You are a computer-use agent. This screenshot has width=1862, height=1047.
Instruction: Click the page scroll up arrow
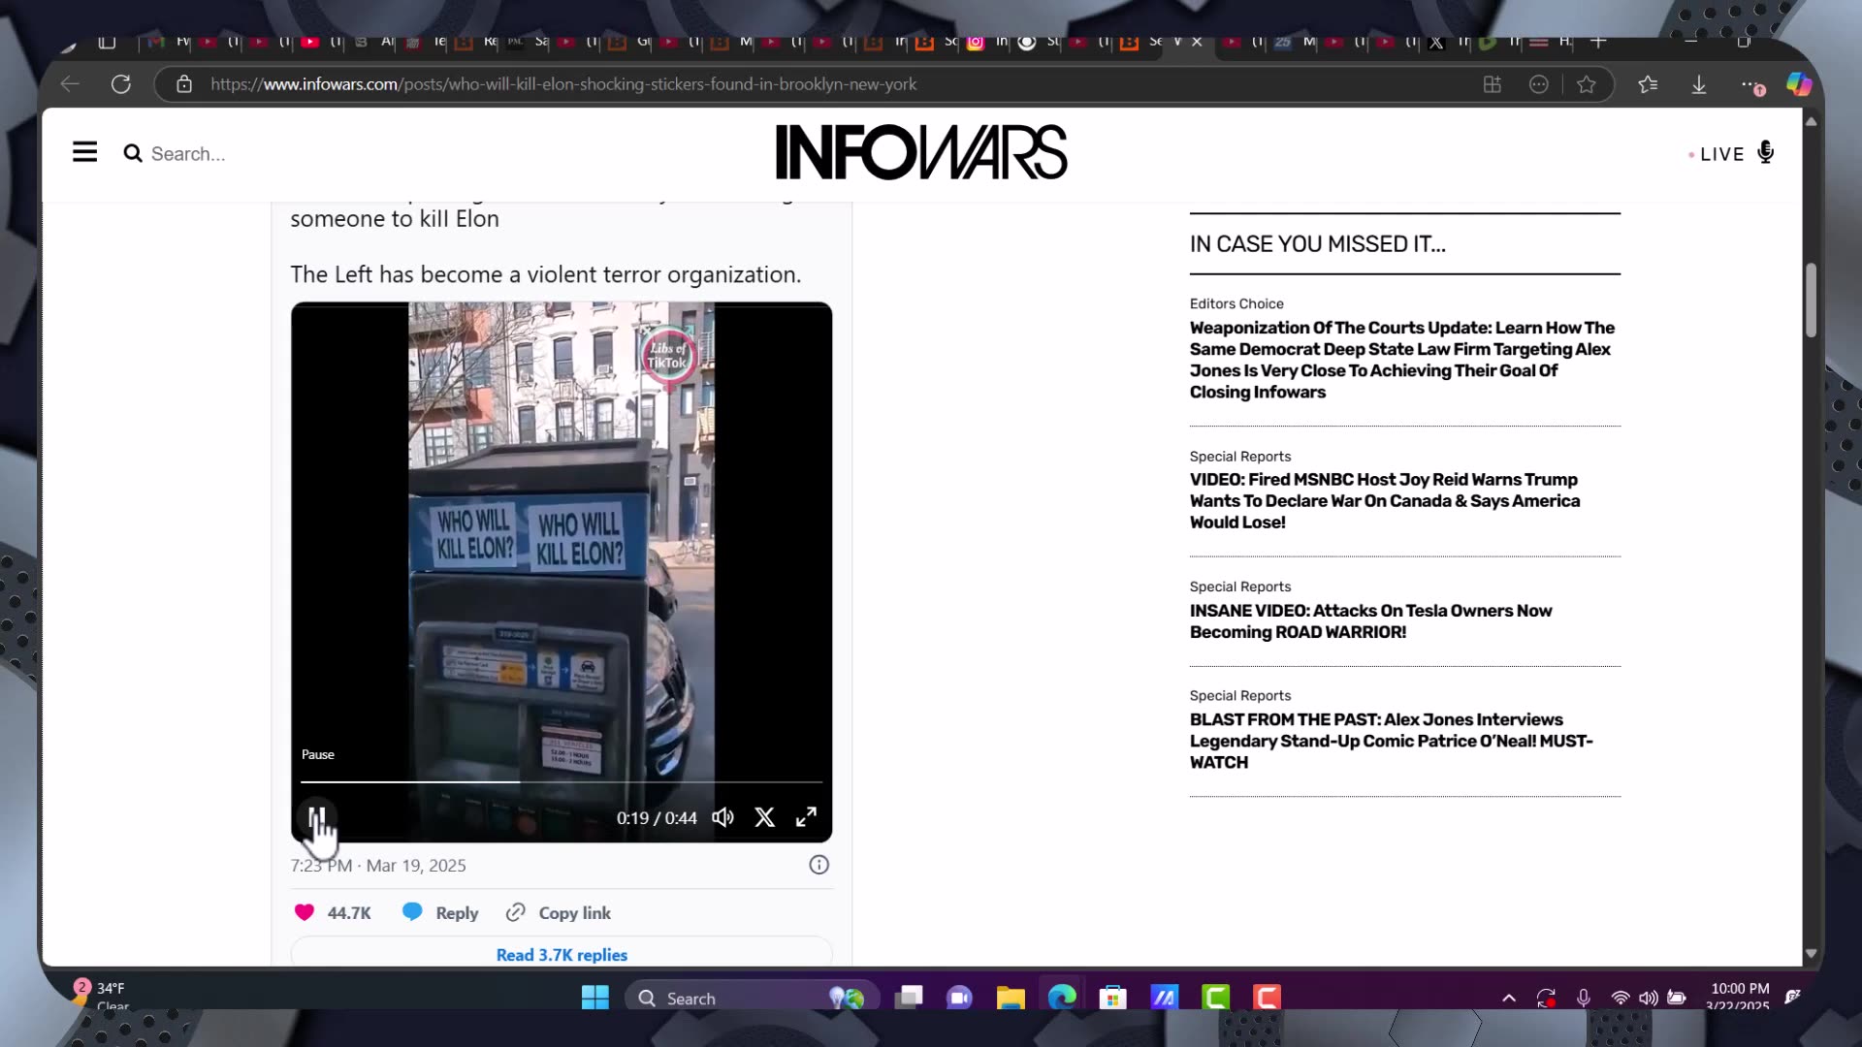(x=1811, y=121)
